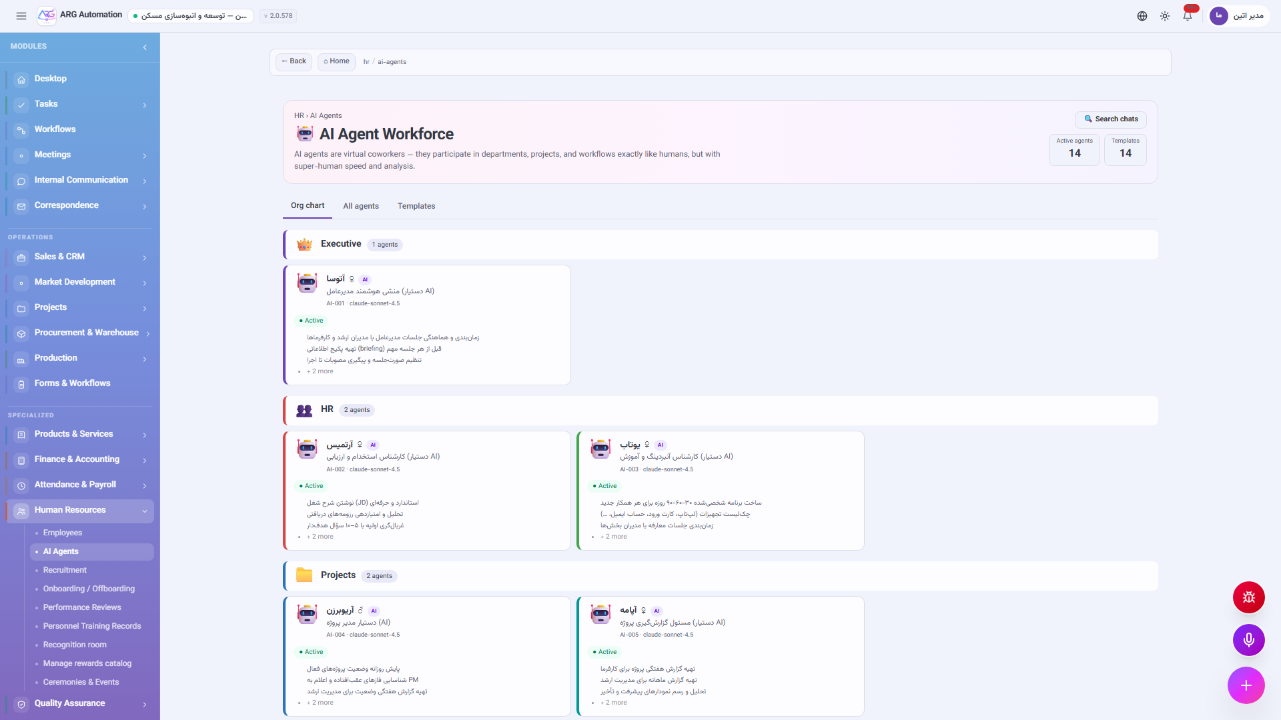Open Performance Reviews in sidebar

(x=82, y=607)
